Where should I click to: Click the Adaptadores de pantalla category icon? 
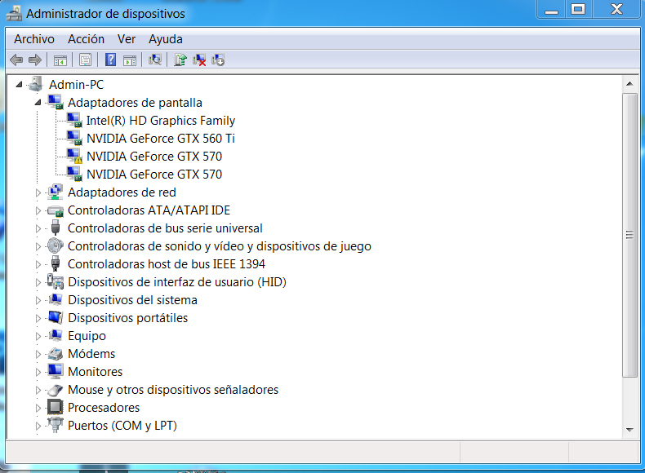point(56,102)
